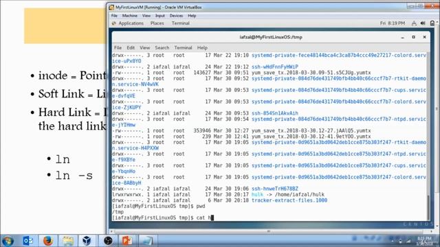Screen dimensions: 440x247
Task: Open VirtualBox Machine menu
Action: (130, 16)
